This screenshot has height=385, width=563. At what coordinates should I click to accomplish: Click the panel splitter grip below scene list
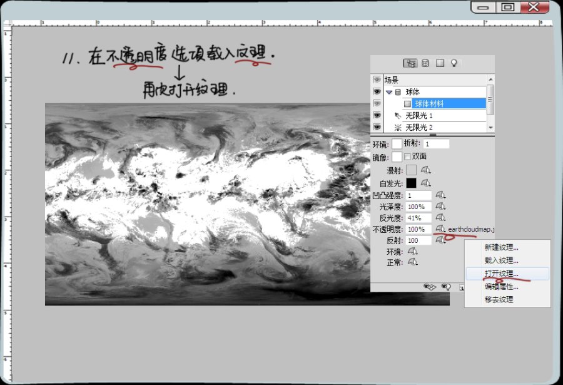pos(433,135)
